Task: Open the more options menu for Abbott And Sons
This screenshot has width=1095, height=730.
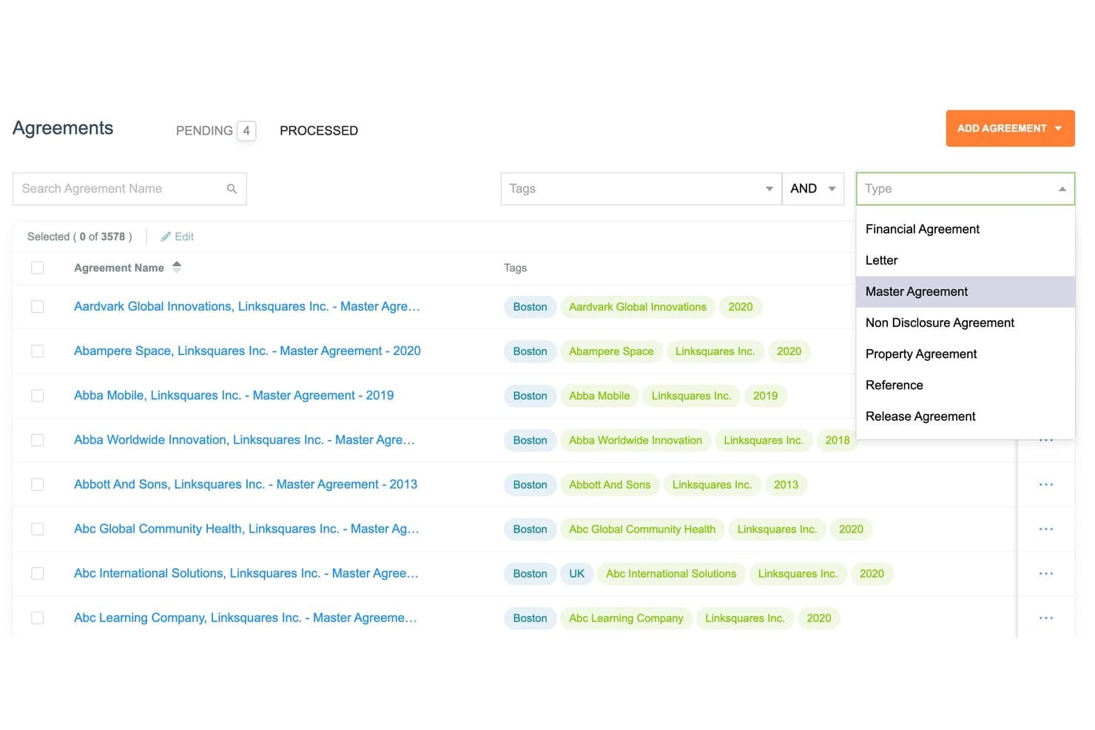Action: (x=1045, y=484)
